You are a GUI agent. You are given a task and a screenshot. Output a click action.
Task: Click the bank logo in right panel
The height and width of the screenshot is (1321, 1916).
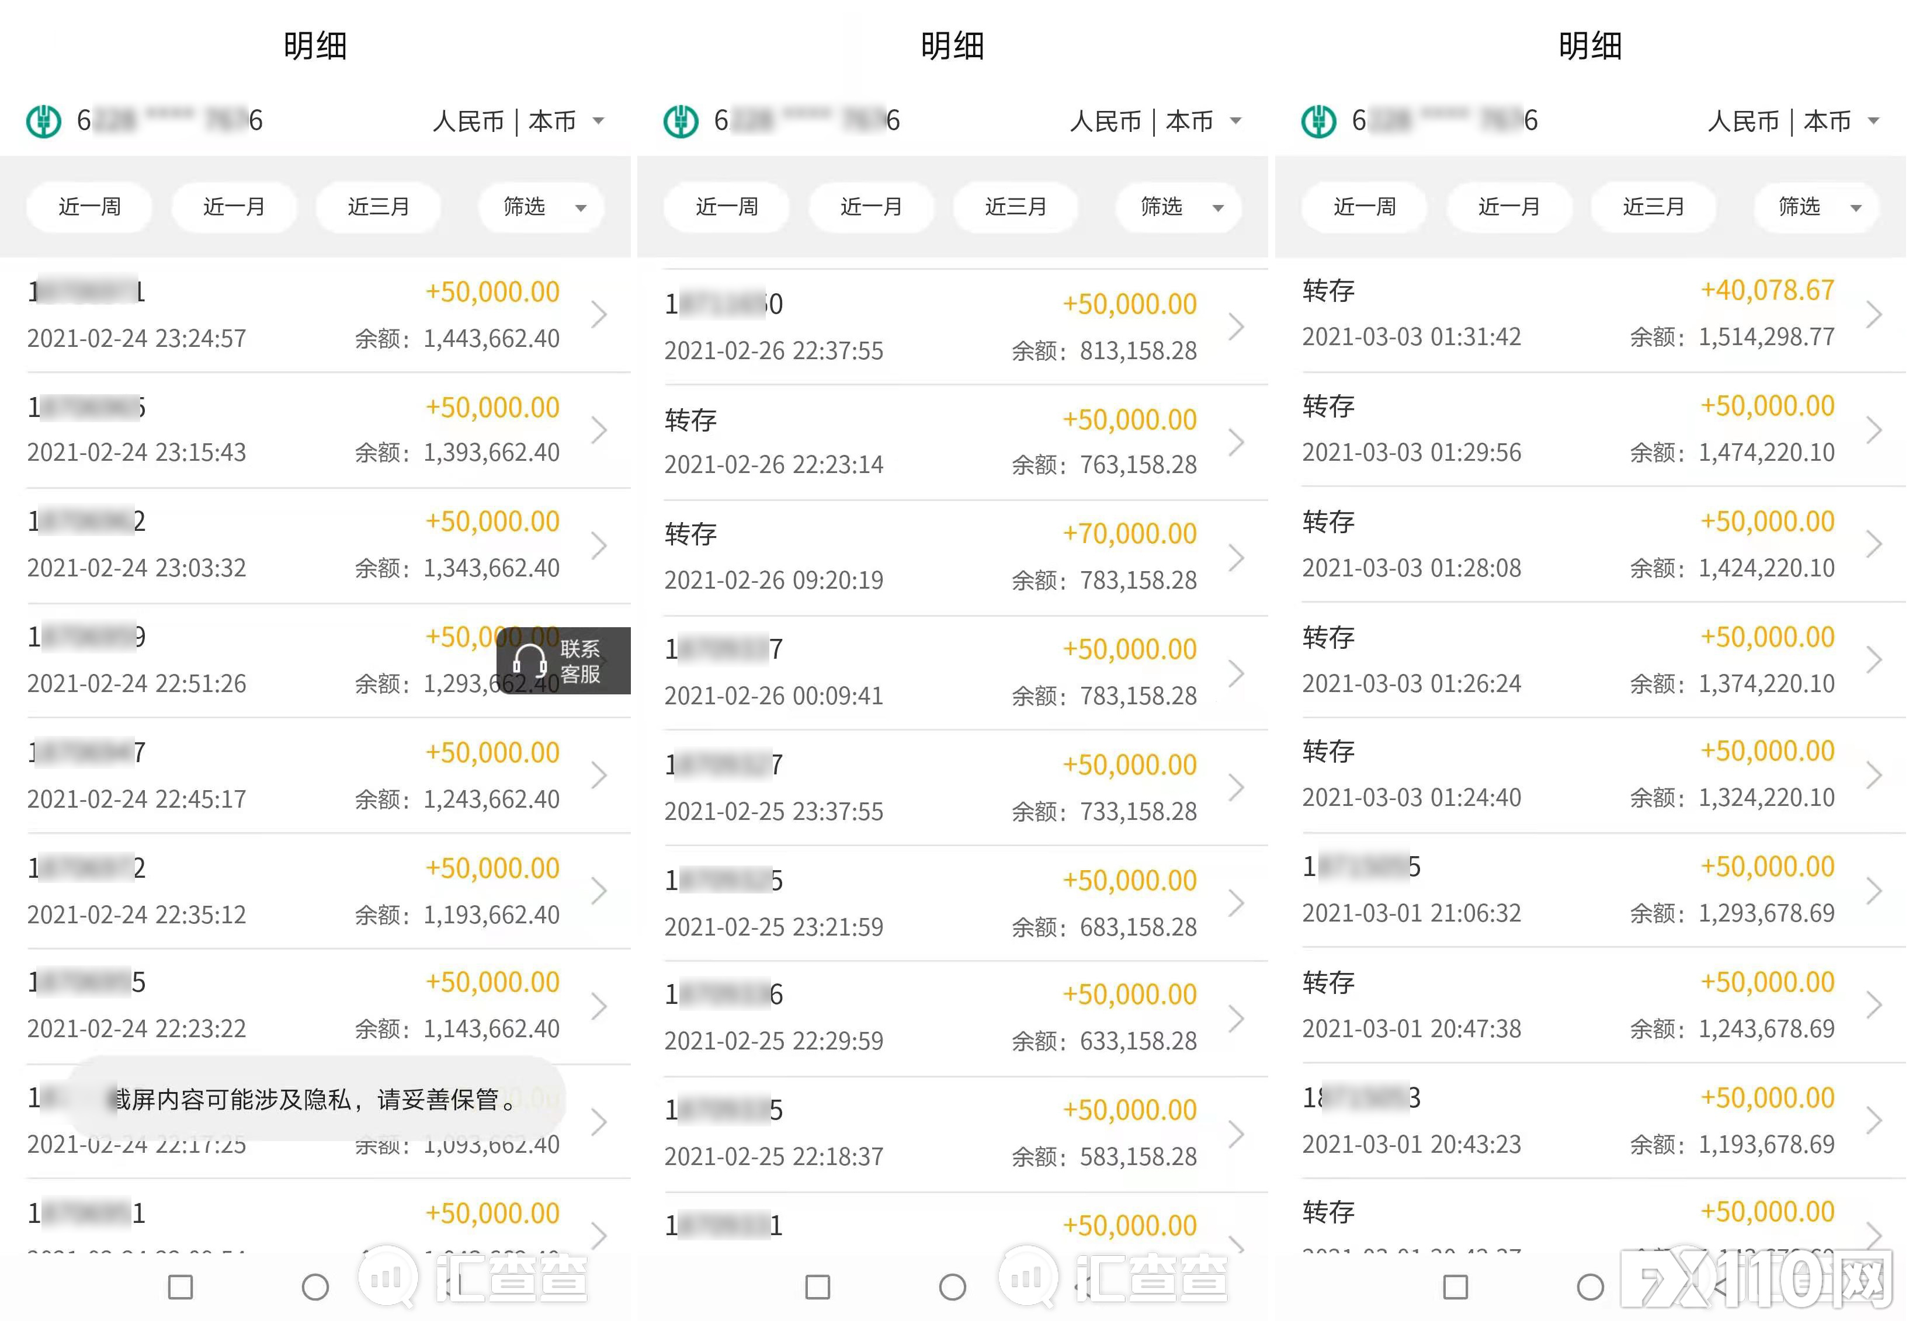1318,120
